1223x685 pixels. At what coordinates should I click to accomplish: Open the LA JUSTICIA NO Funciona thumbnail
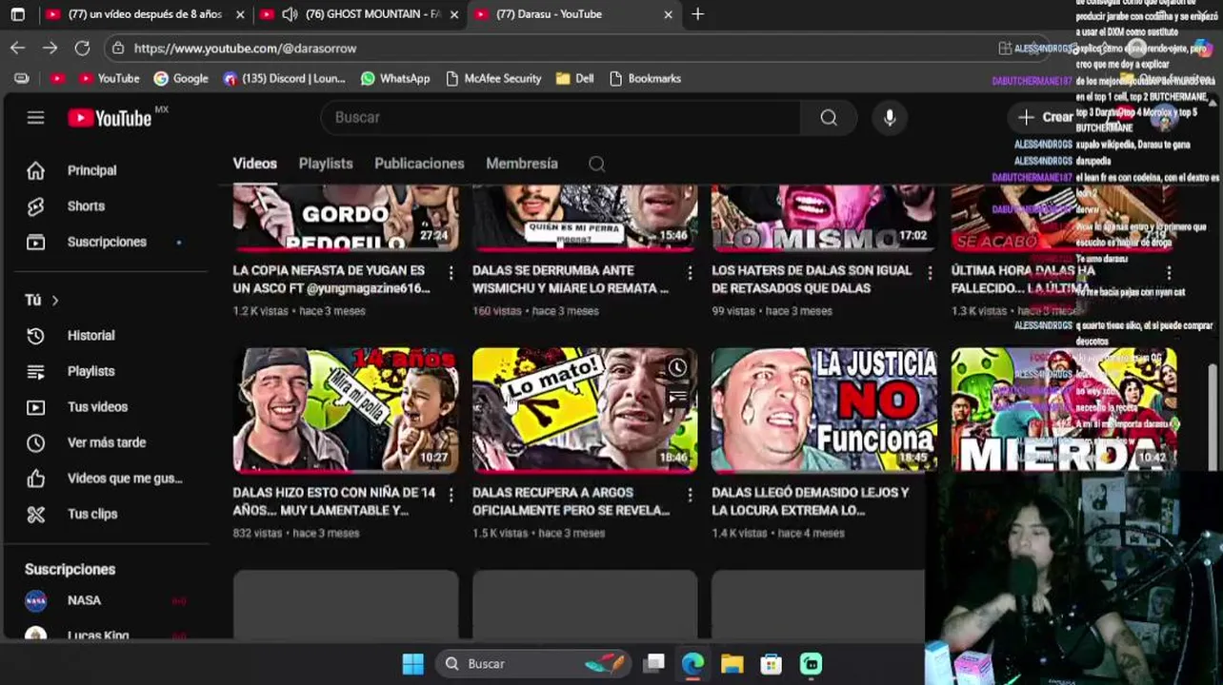coord(824,410)
